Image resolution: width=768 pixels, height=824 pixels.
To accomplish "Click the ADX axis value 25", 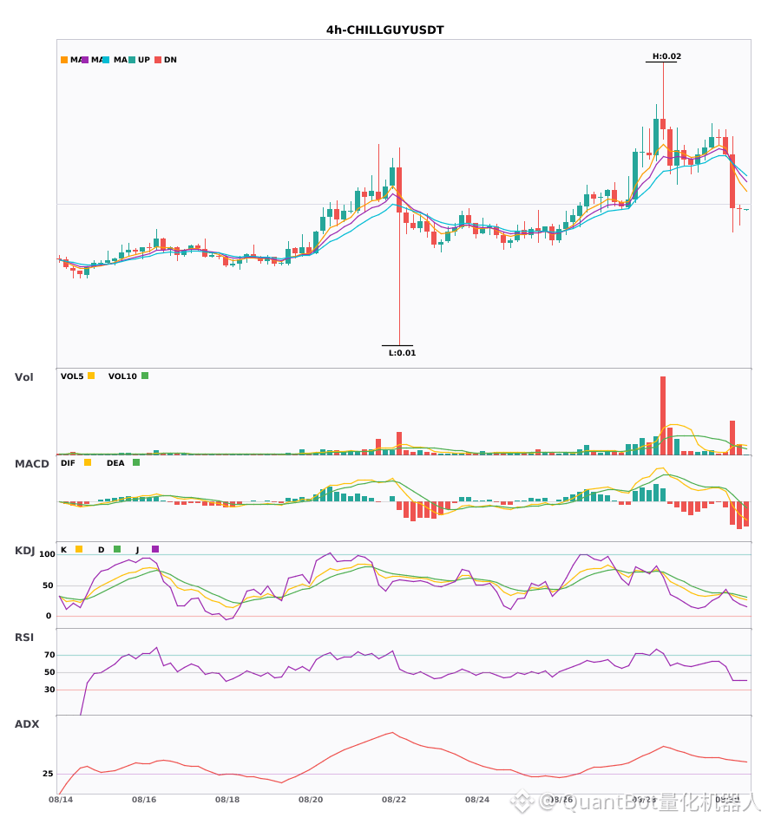I will pos(48,774).
